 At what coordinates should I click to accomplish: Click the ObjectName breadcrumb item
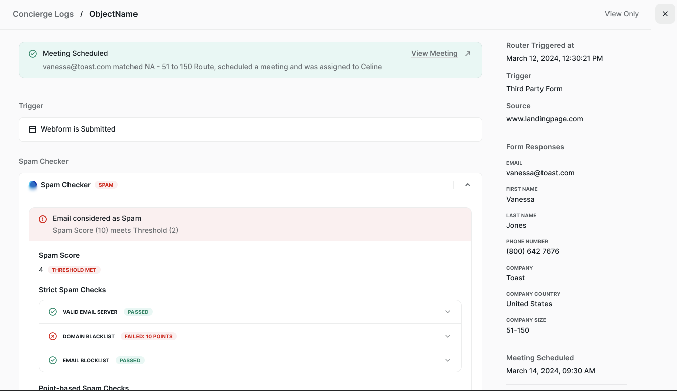113,14
